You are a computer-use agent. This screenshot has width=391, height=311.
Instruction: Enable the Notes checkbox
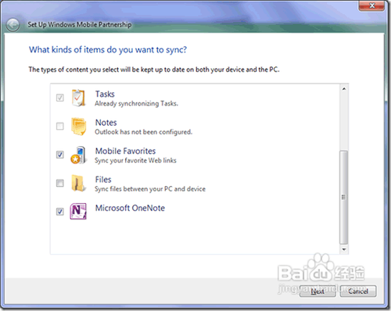click(60, 126)
